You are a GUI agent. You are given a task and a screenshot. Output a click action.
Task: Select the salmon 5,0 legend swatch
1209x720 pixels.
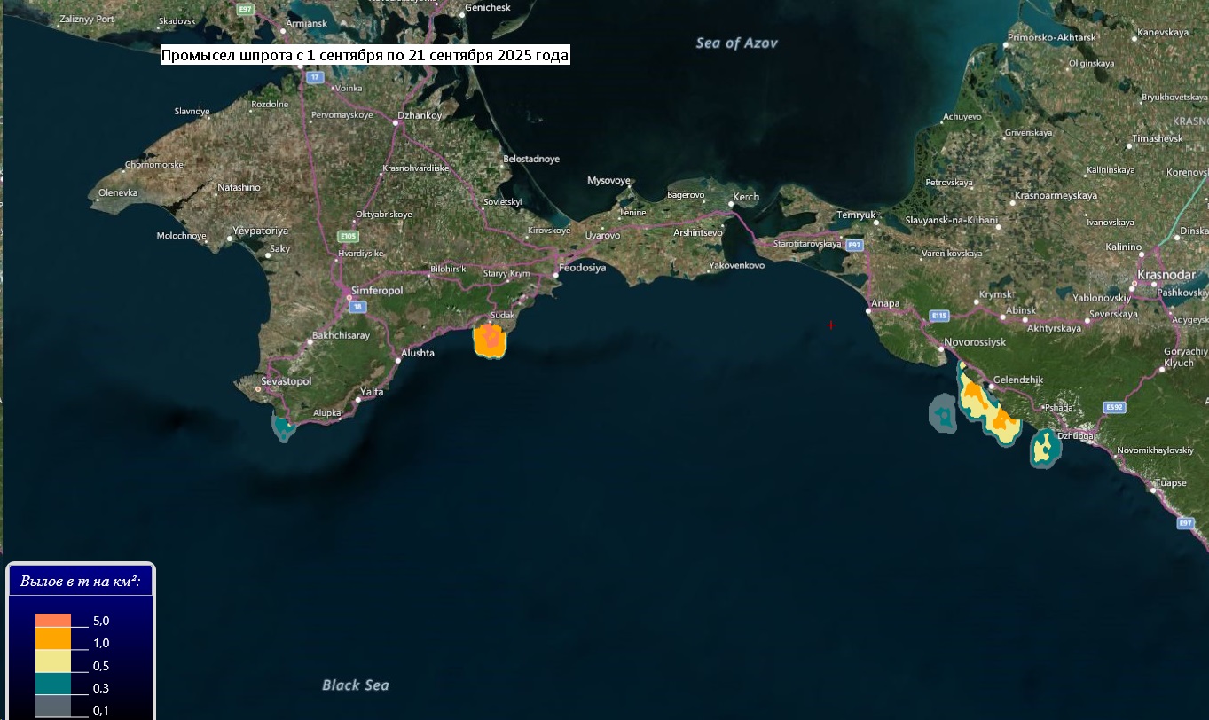tap(52, 621)
